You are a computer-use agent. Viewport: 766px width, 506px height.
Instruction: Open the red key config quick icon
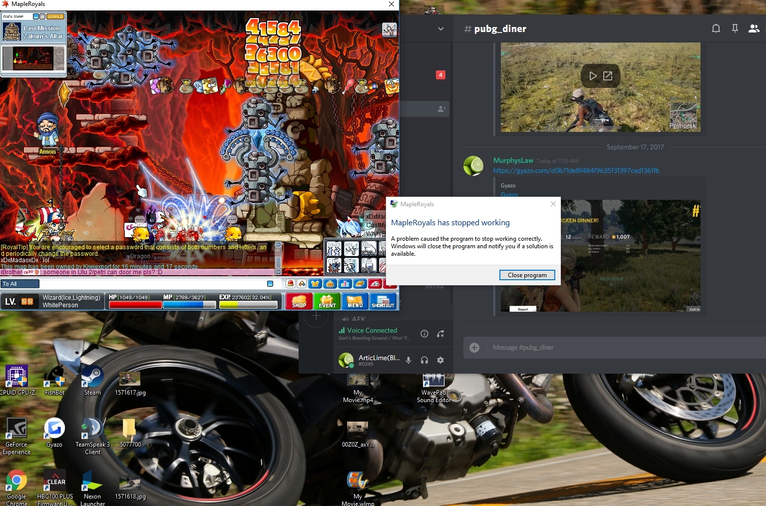(x=375, y=284)
